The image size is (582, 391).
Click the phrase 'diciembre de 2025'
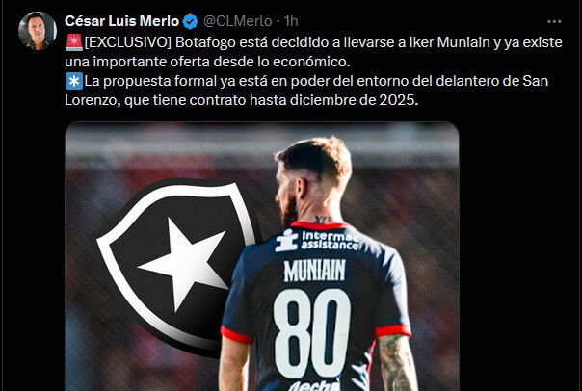(354, 100)
